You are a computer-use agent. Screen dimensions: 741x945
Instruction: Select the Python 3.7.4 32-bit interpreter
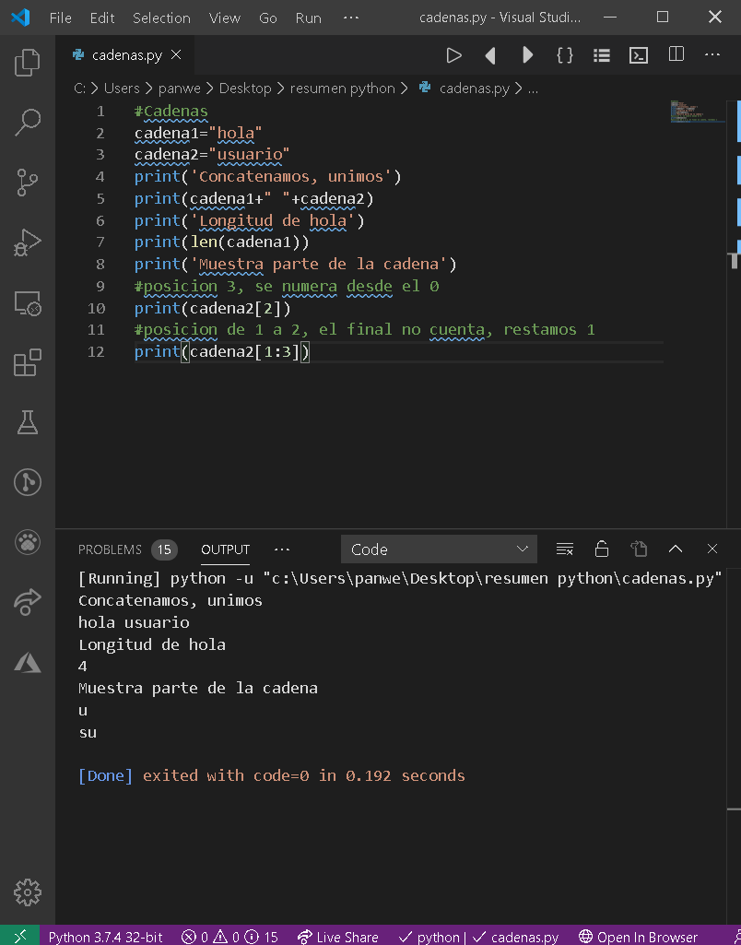[x=105, y=937]
